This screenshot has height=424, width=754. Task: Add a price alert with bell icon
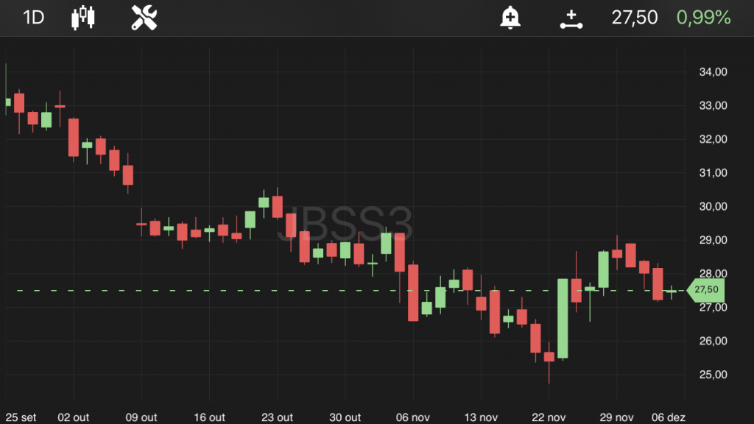click(x=510, y=18)
